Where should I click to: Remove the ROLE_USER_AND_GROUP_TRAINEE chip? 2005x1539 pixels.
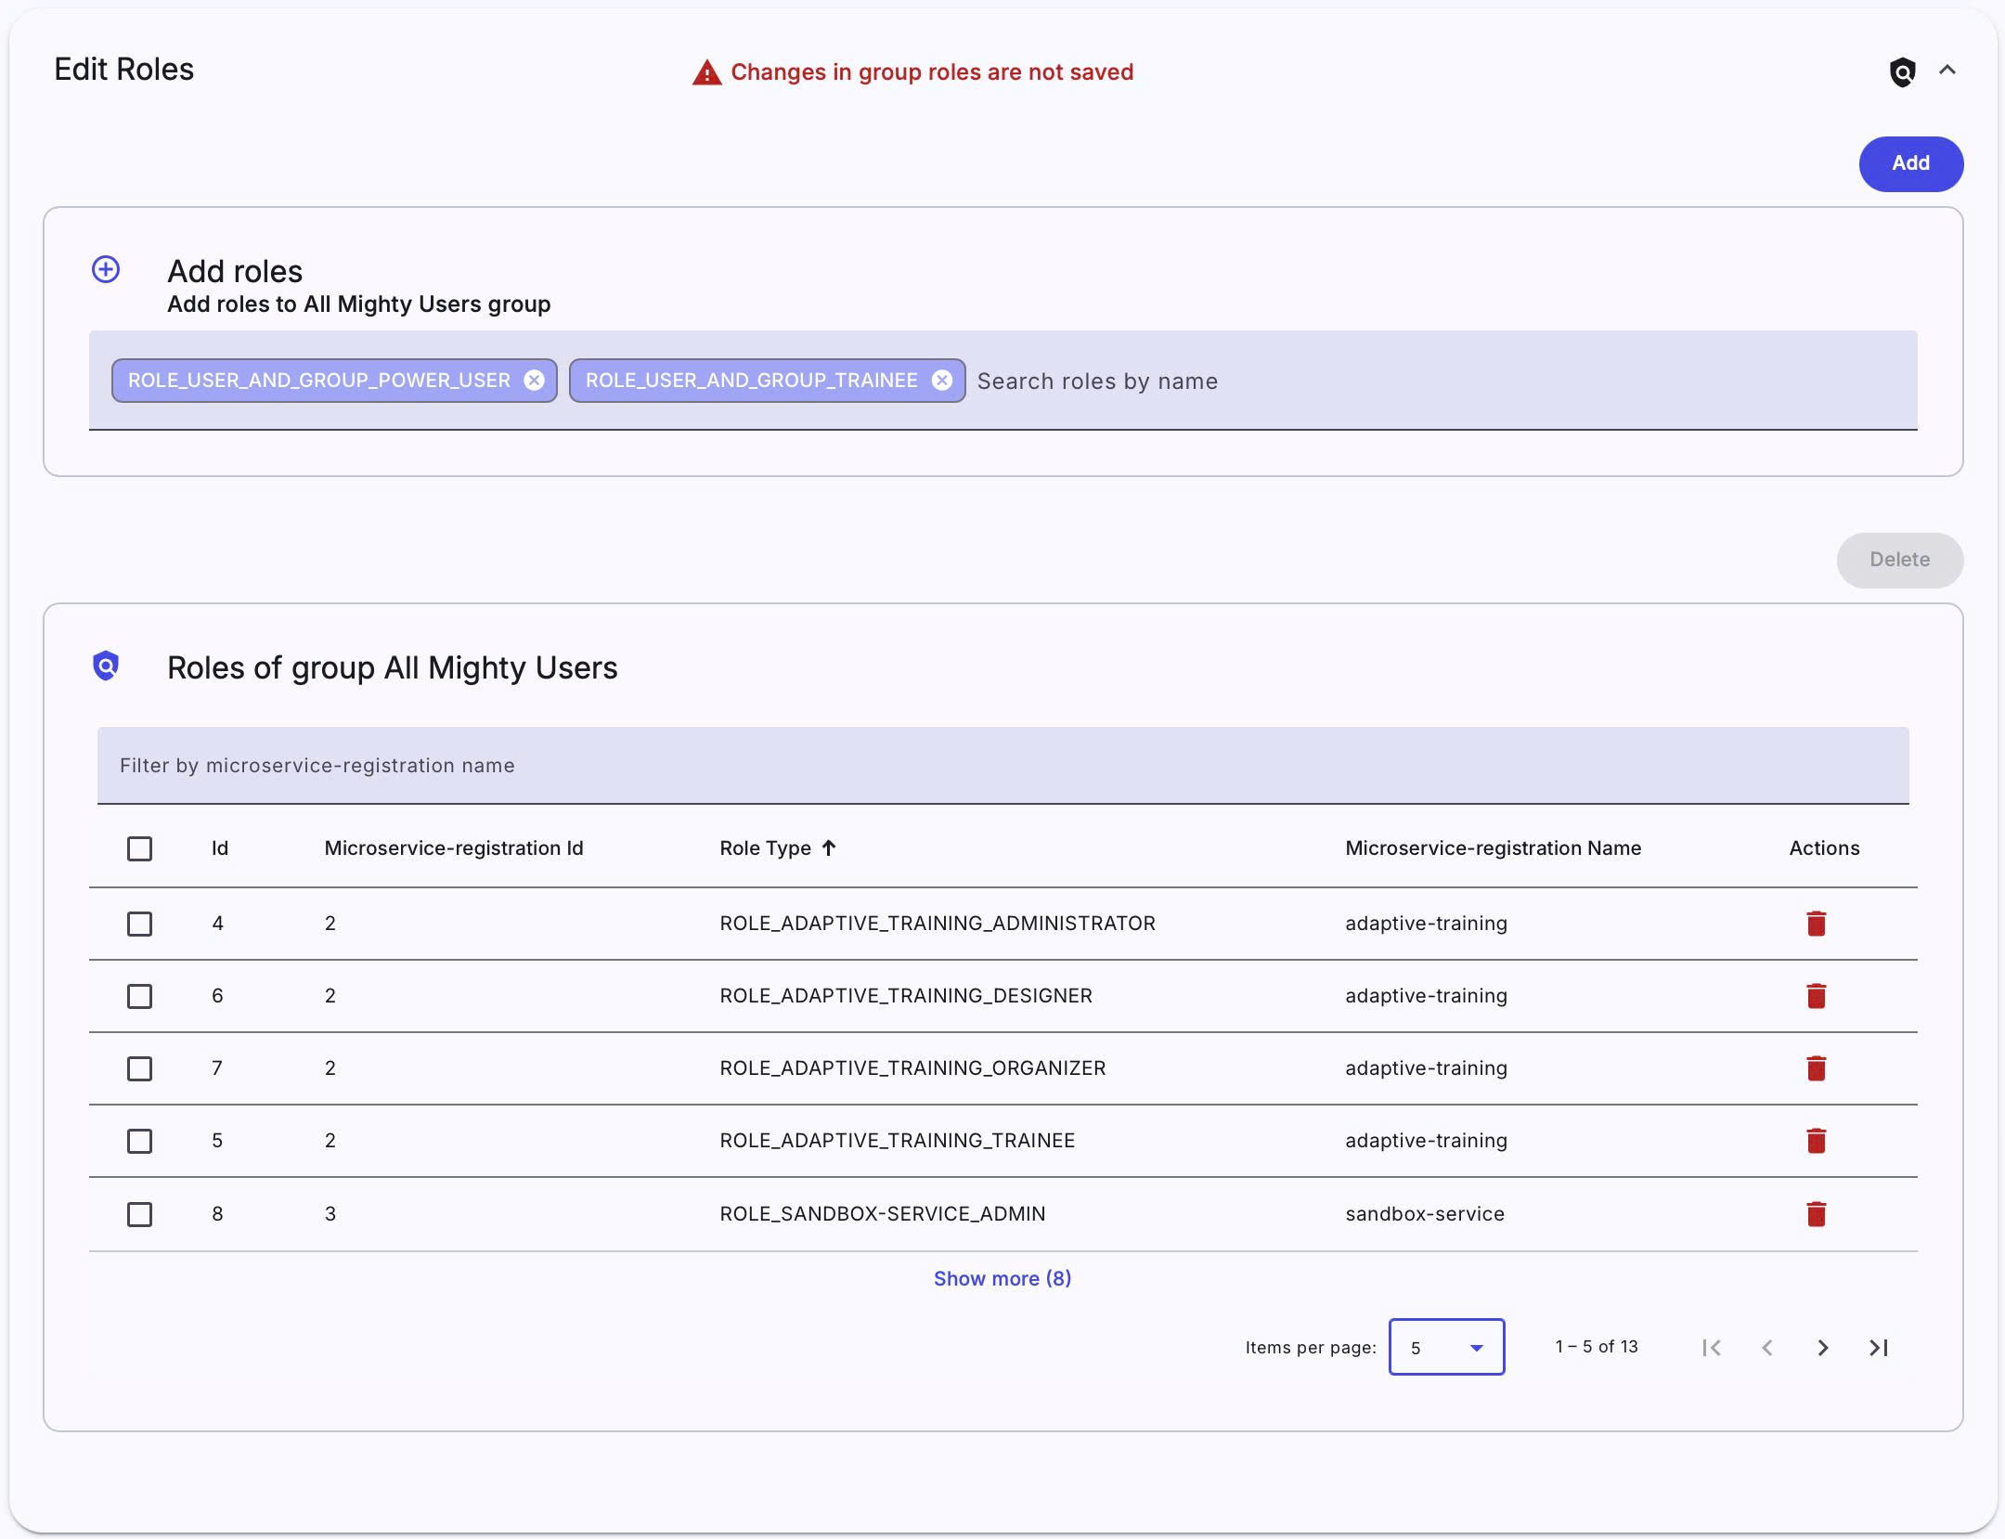[x=943, y=380]
